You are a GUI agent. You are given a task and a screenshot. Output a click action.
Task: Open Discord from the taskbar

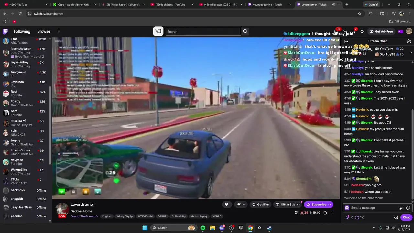(x=222, y=228)
